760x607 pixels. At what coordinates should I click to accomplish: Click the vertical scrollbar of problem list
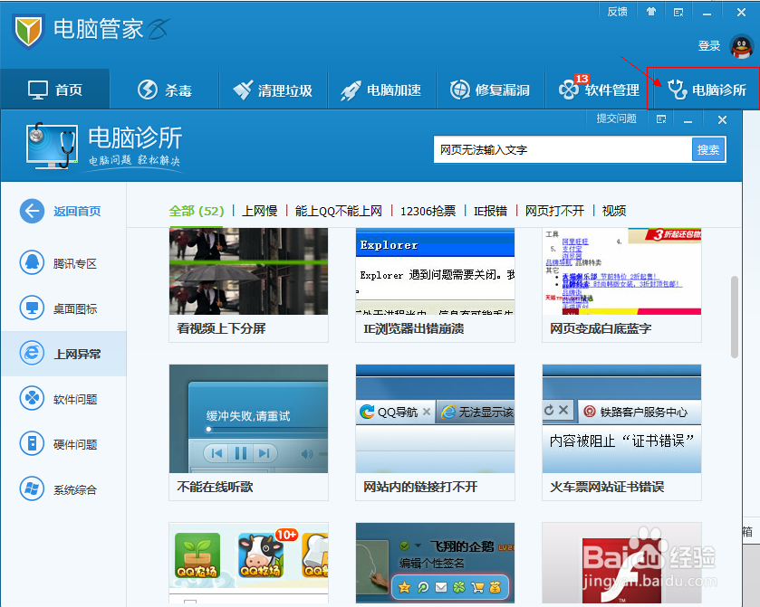(735, 317)
